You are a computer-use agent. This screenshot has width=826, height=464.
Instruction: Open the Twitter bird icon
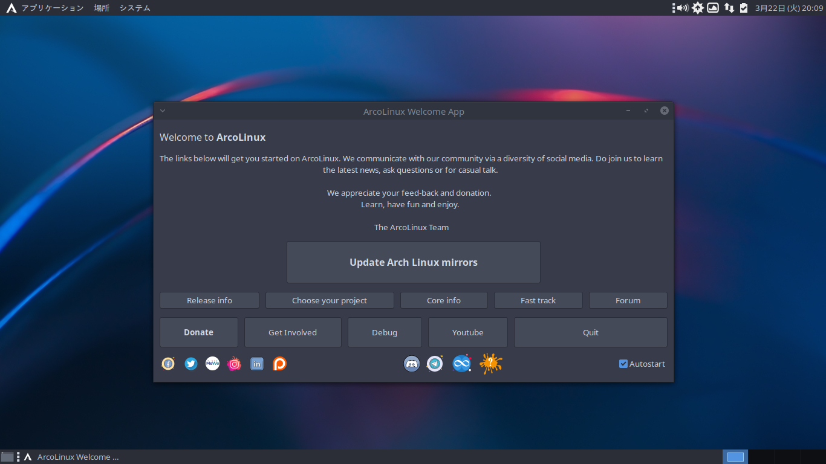tap(191, 364)
